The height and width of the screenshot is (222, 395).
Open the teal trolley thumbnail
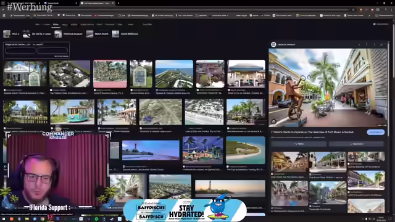(72, 112)
